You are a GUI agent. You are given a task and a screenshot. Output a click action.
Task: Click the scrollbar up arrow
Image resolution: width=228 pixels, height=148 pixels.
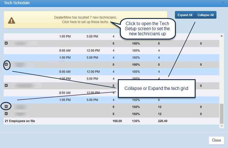222,36
